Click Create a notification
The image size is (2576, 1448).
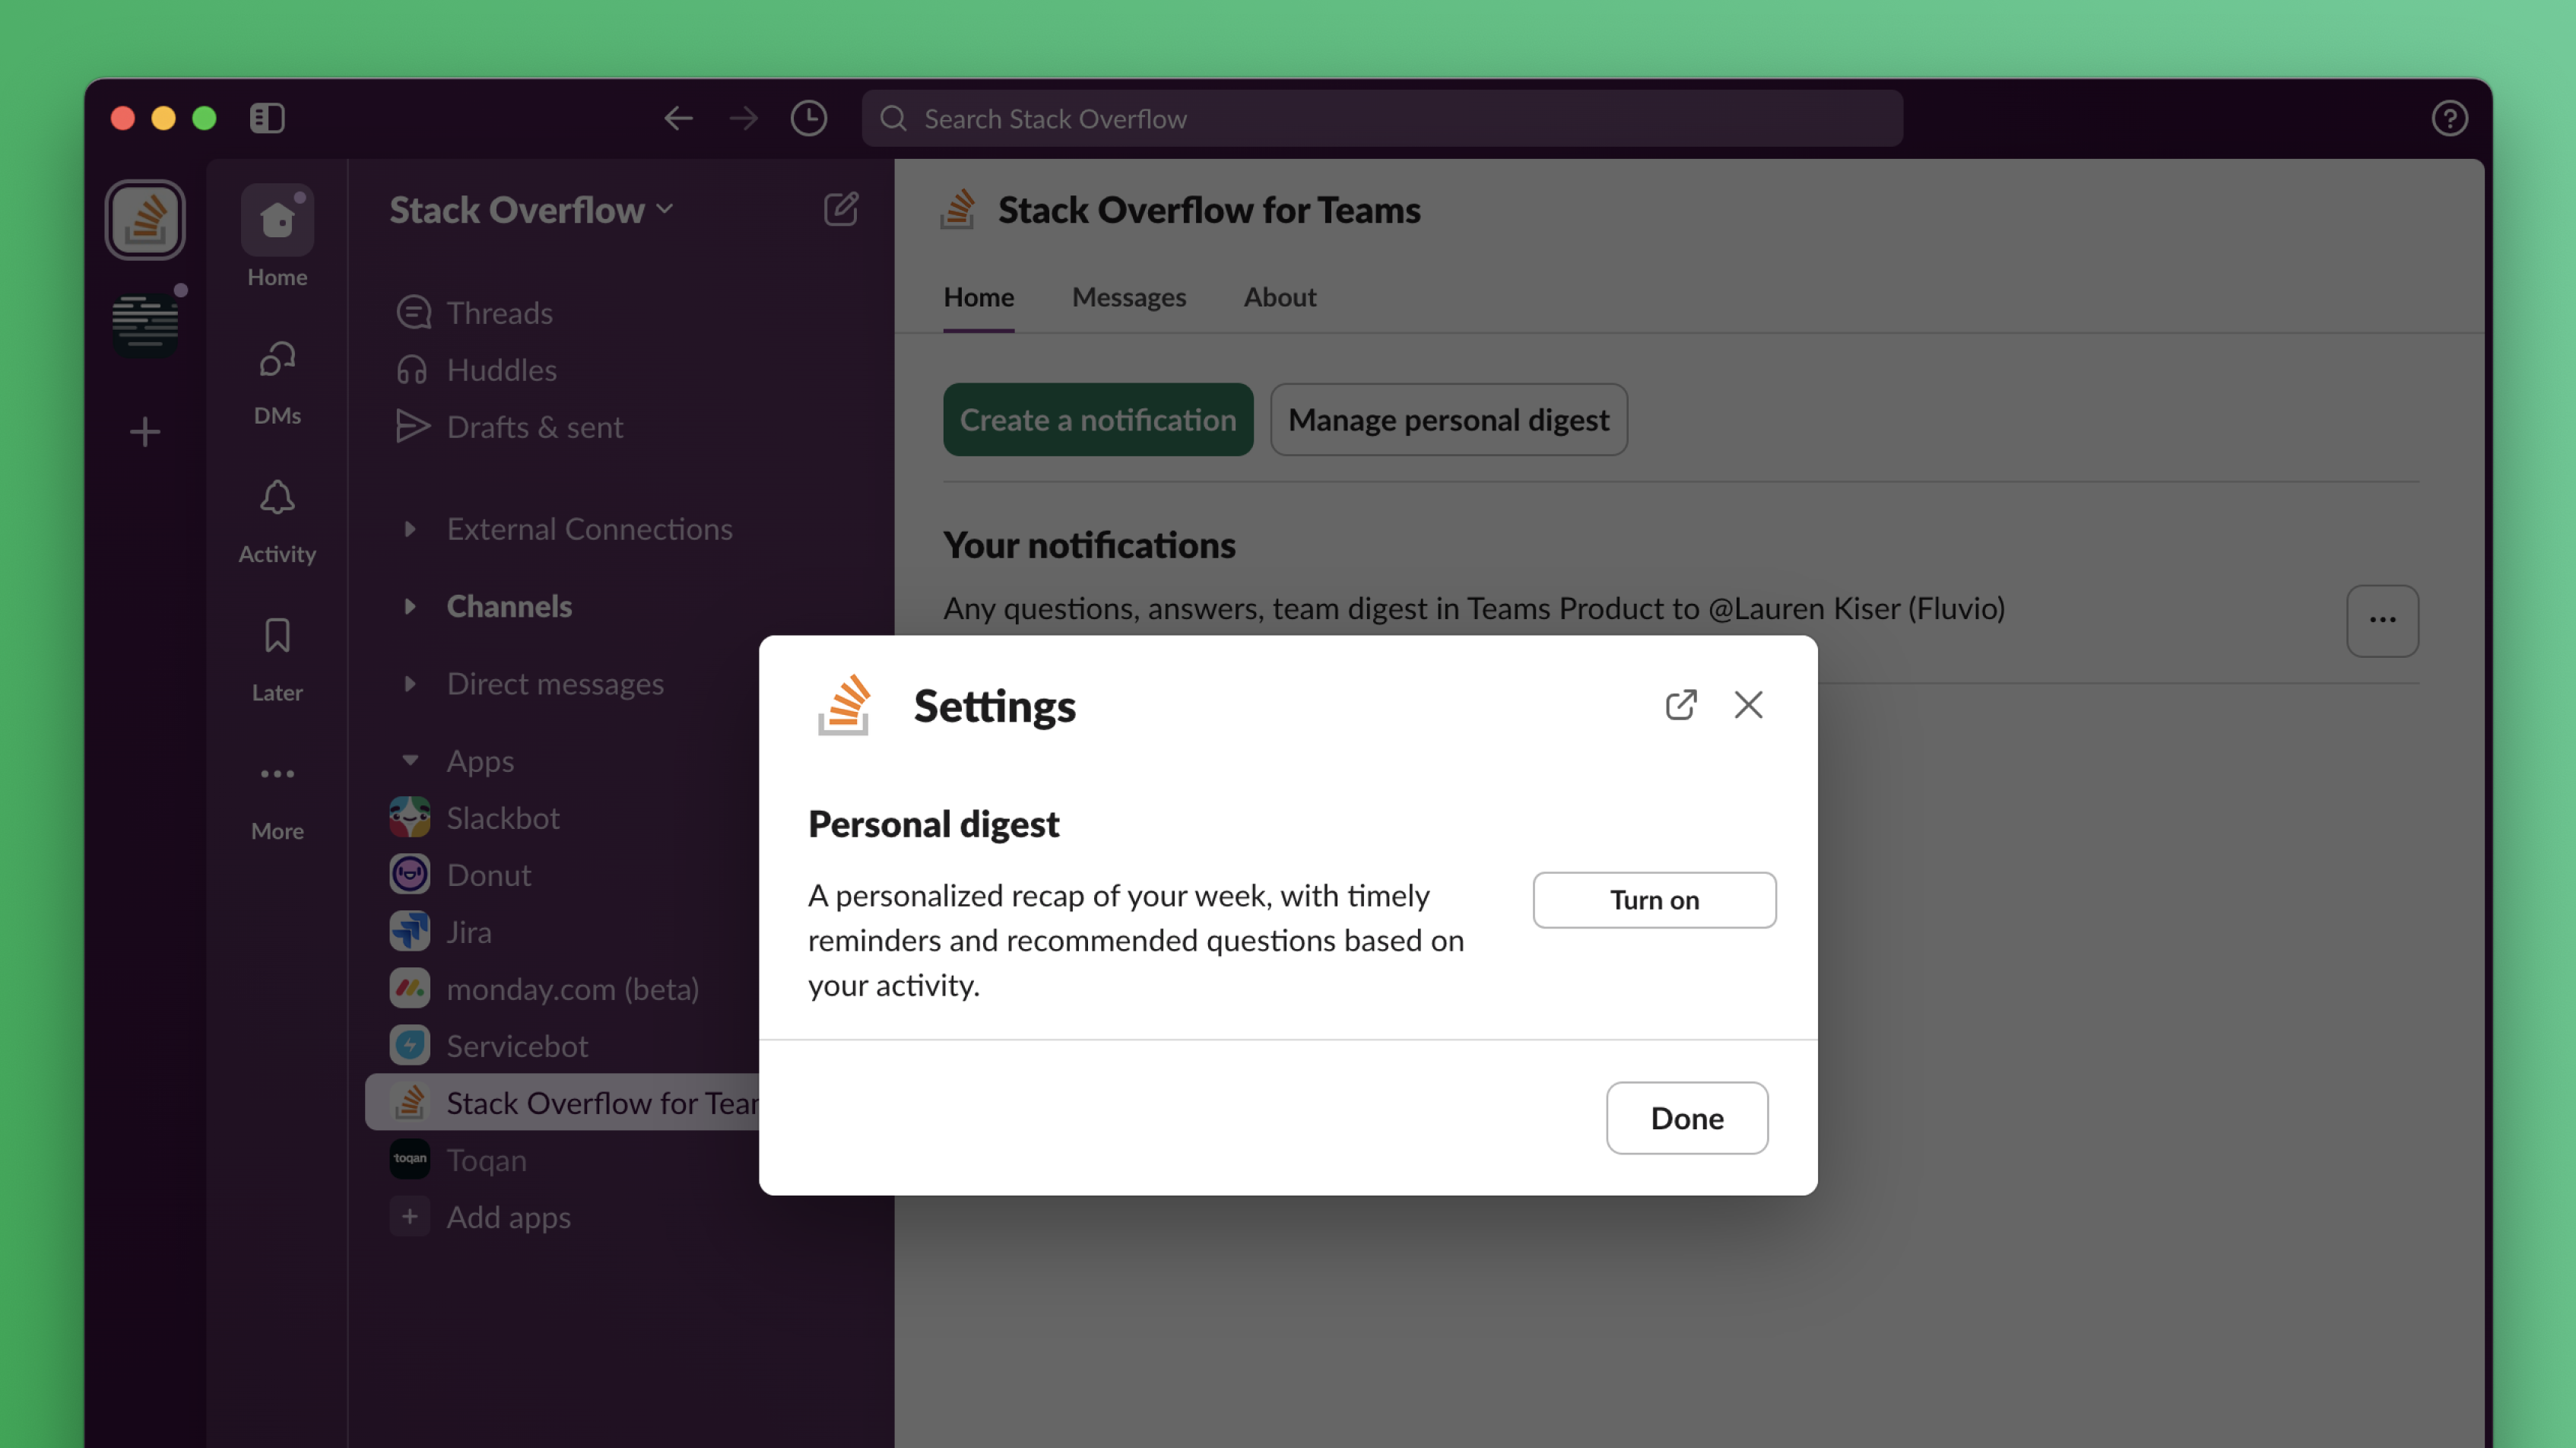pos(1097,419)
